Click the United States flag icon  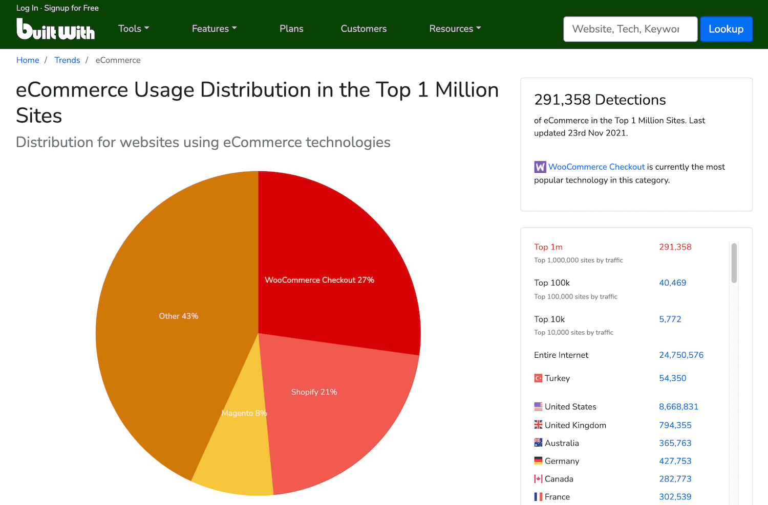pos(538,407)
